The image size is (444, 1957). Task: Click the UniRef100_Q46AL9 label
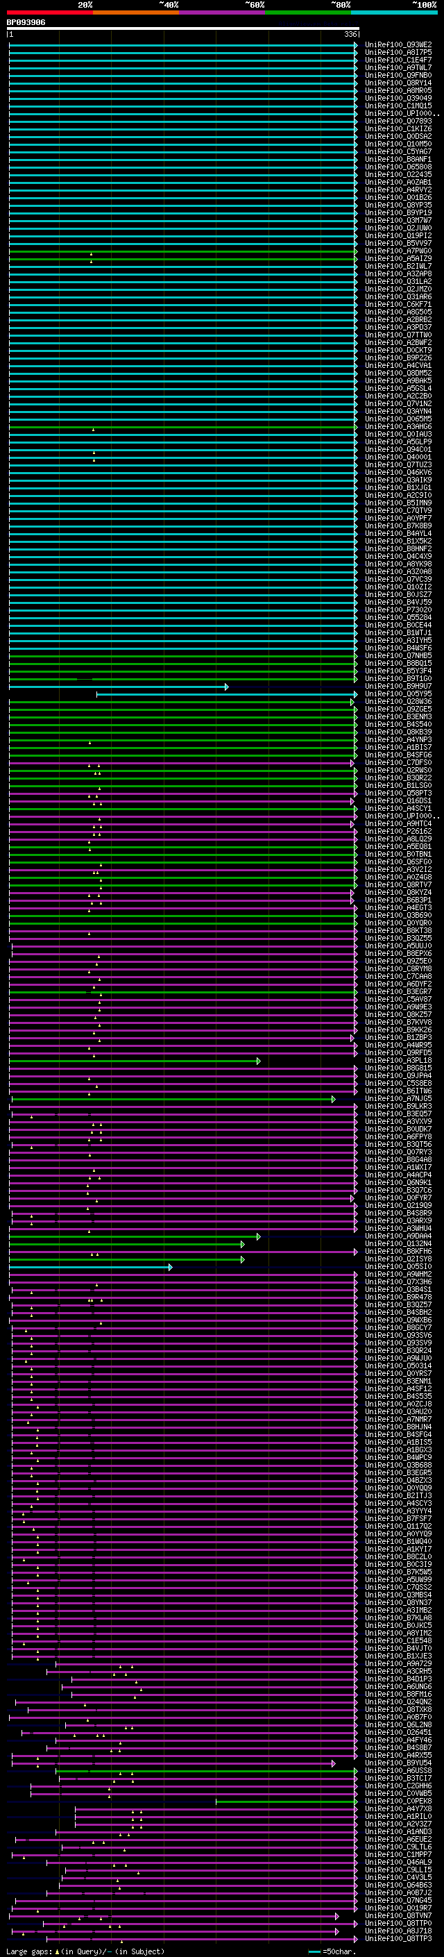pos(398,1863)
